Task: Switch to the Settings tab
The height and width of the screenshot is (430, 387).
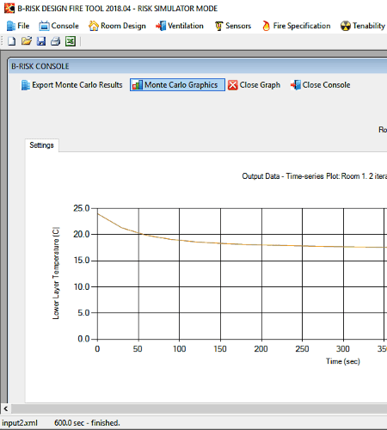Action: (41, 145)
